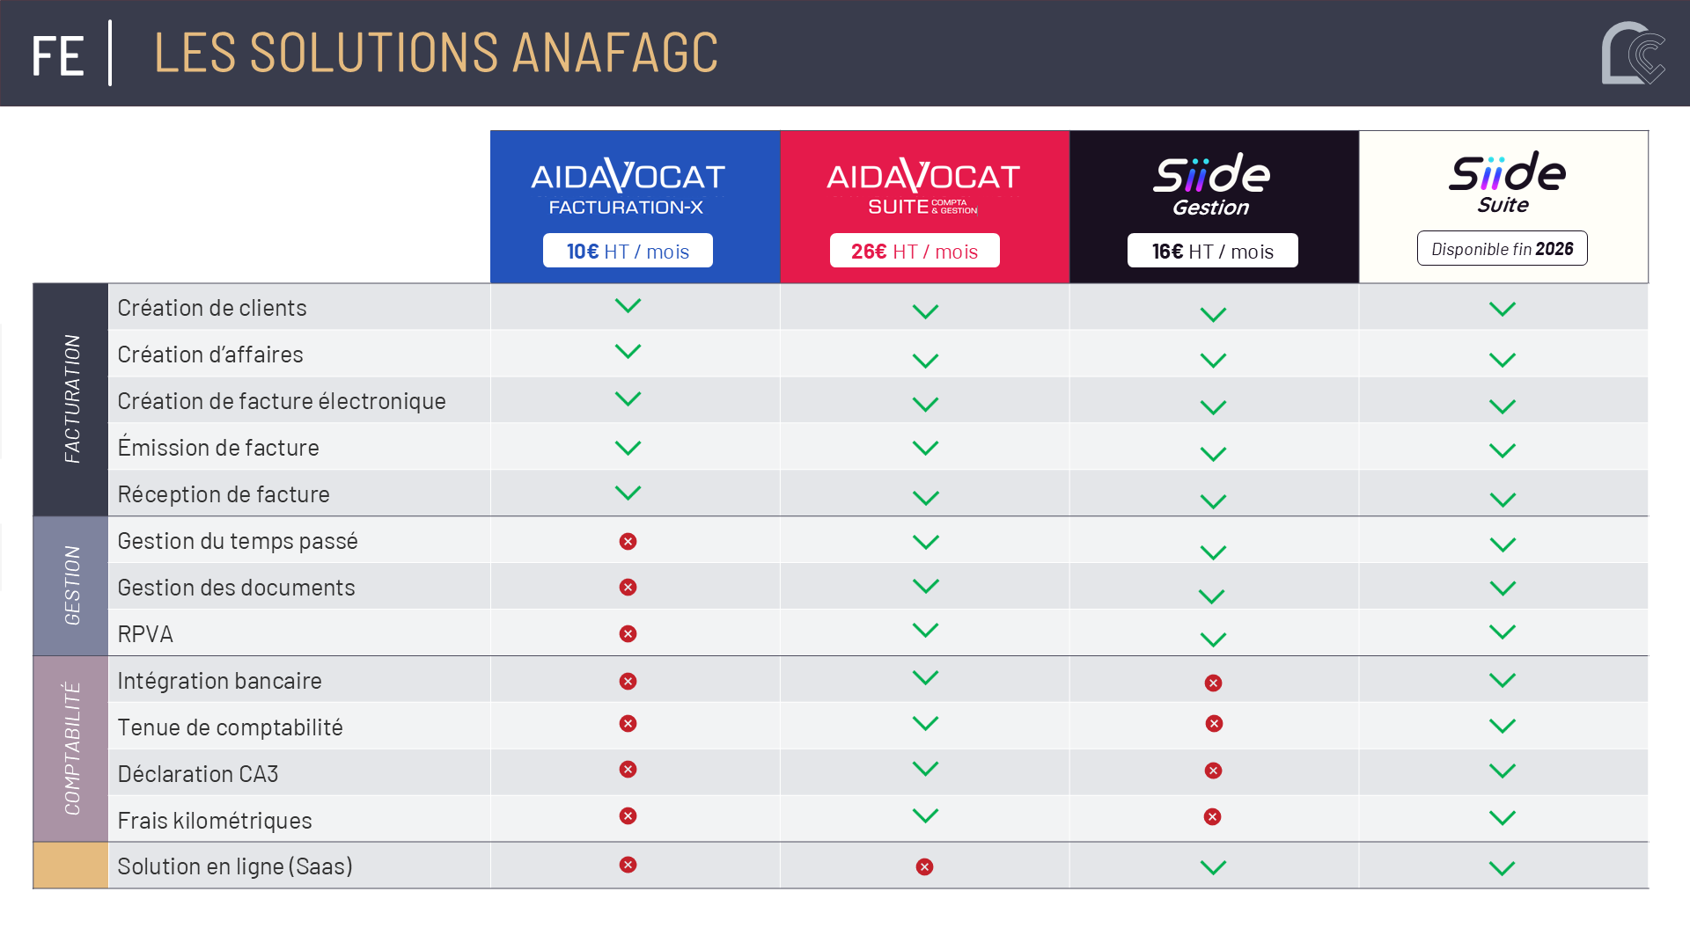Click checkmark for Tenue de comptabilité under AidAvocat Suite
1690x950 pixels.
925,724
